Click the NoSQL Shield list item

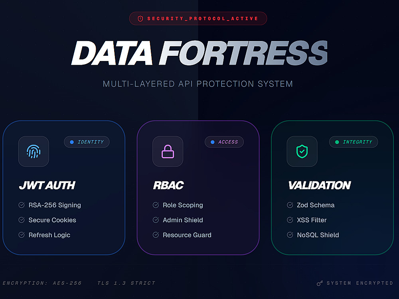point(318,235)
